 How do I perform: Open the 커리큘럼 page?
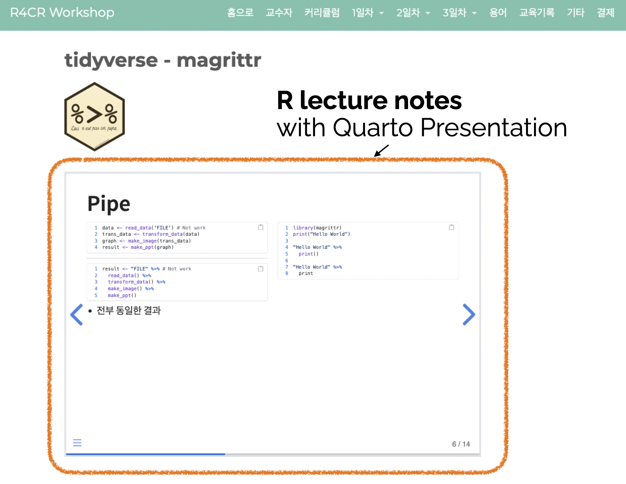point(322,13)
